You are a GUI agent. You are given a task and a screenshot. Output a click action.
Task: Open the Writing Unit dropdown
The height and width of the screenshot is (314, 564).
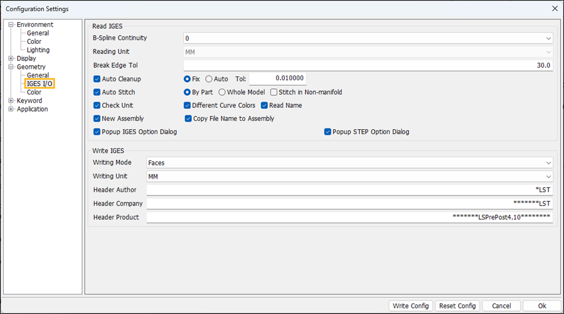coord(349,176)
